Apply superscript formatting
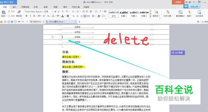 (x=44, y=16)
